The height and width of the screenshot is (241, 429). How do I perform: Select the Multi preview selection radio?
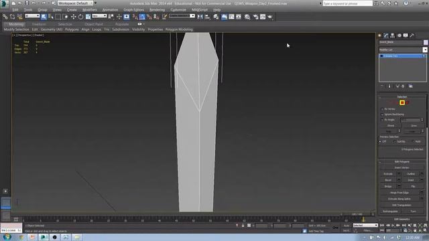click(x=413, y=141)
